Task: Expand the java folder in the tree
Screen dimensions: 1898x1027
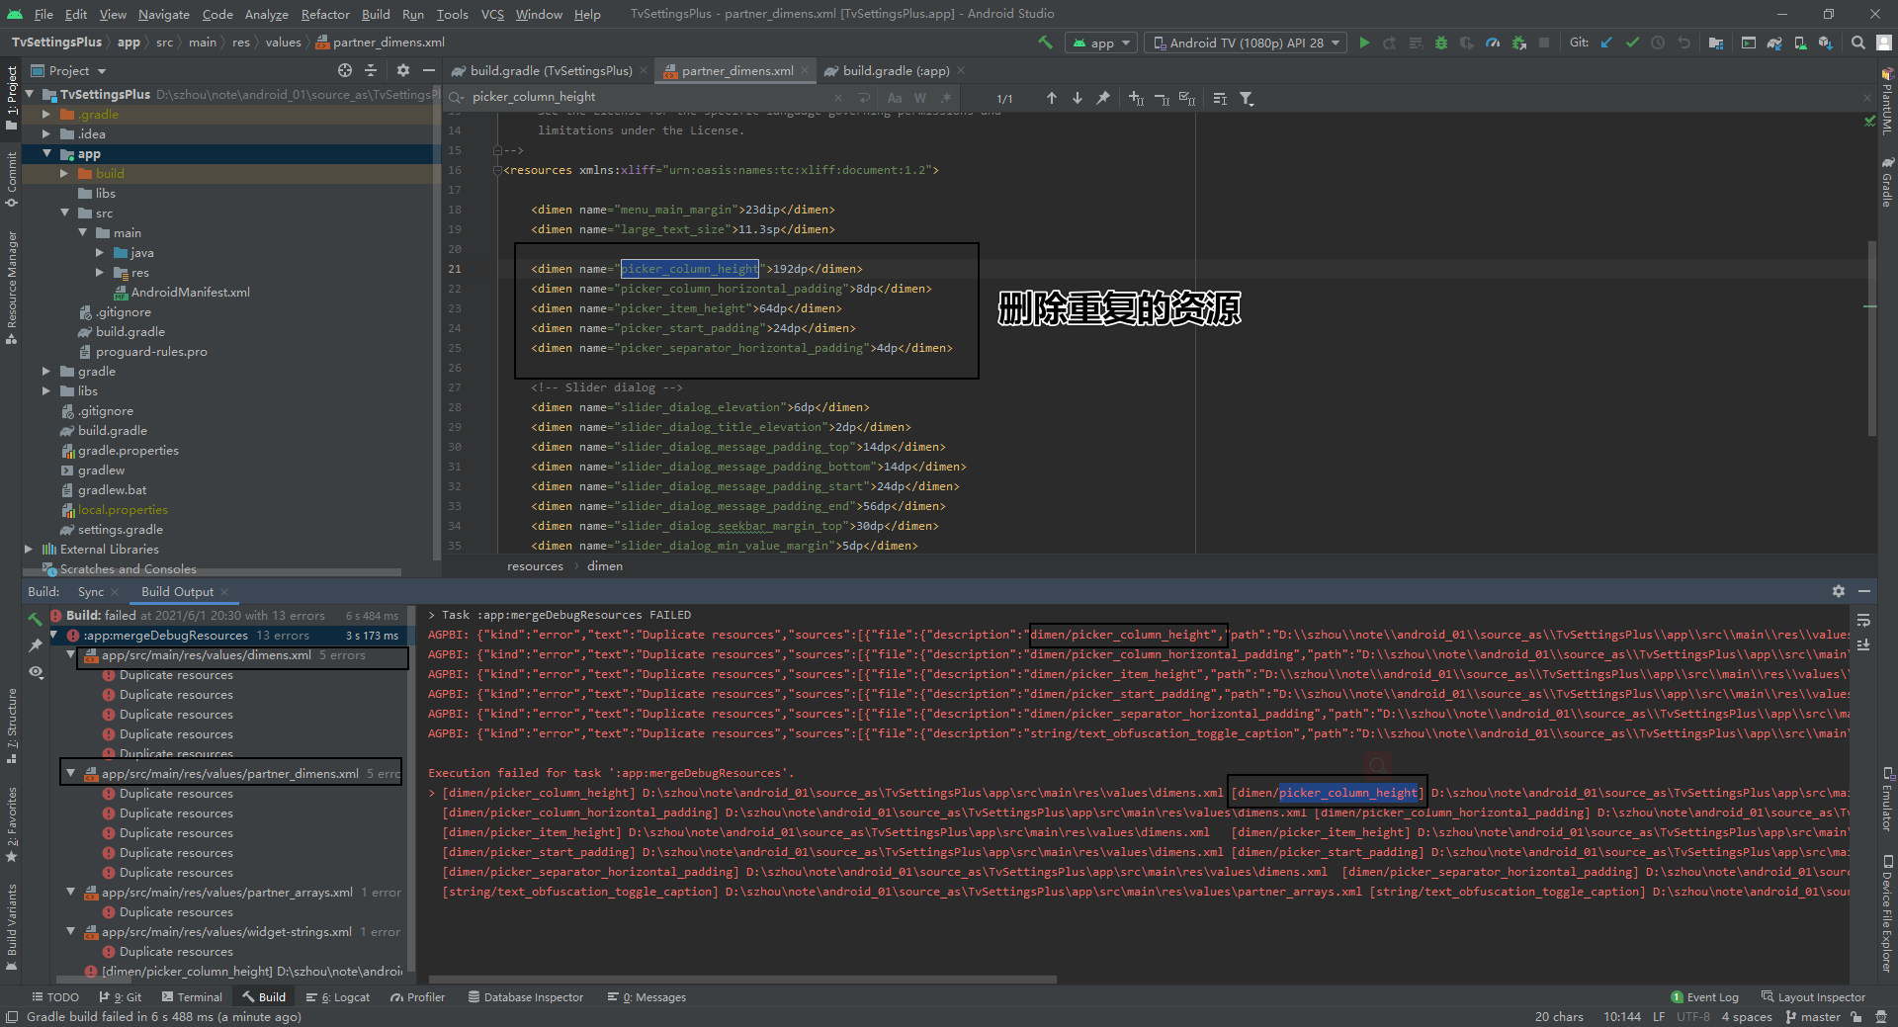Action: [x=100, y=252]
